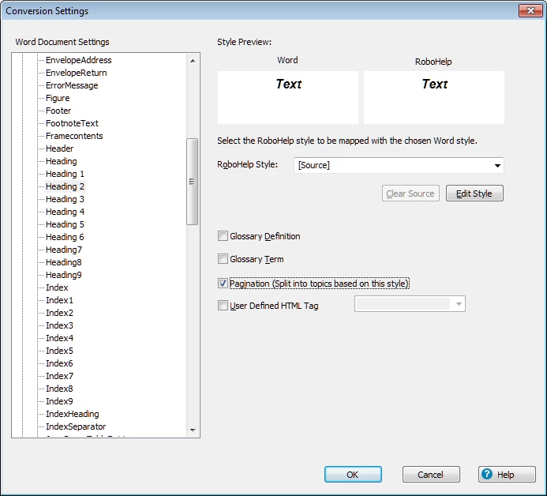
Task: Open the RoboHelp Style dropdown
Action: click(497, 165)
